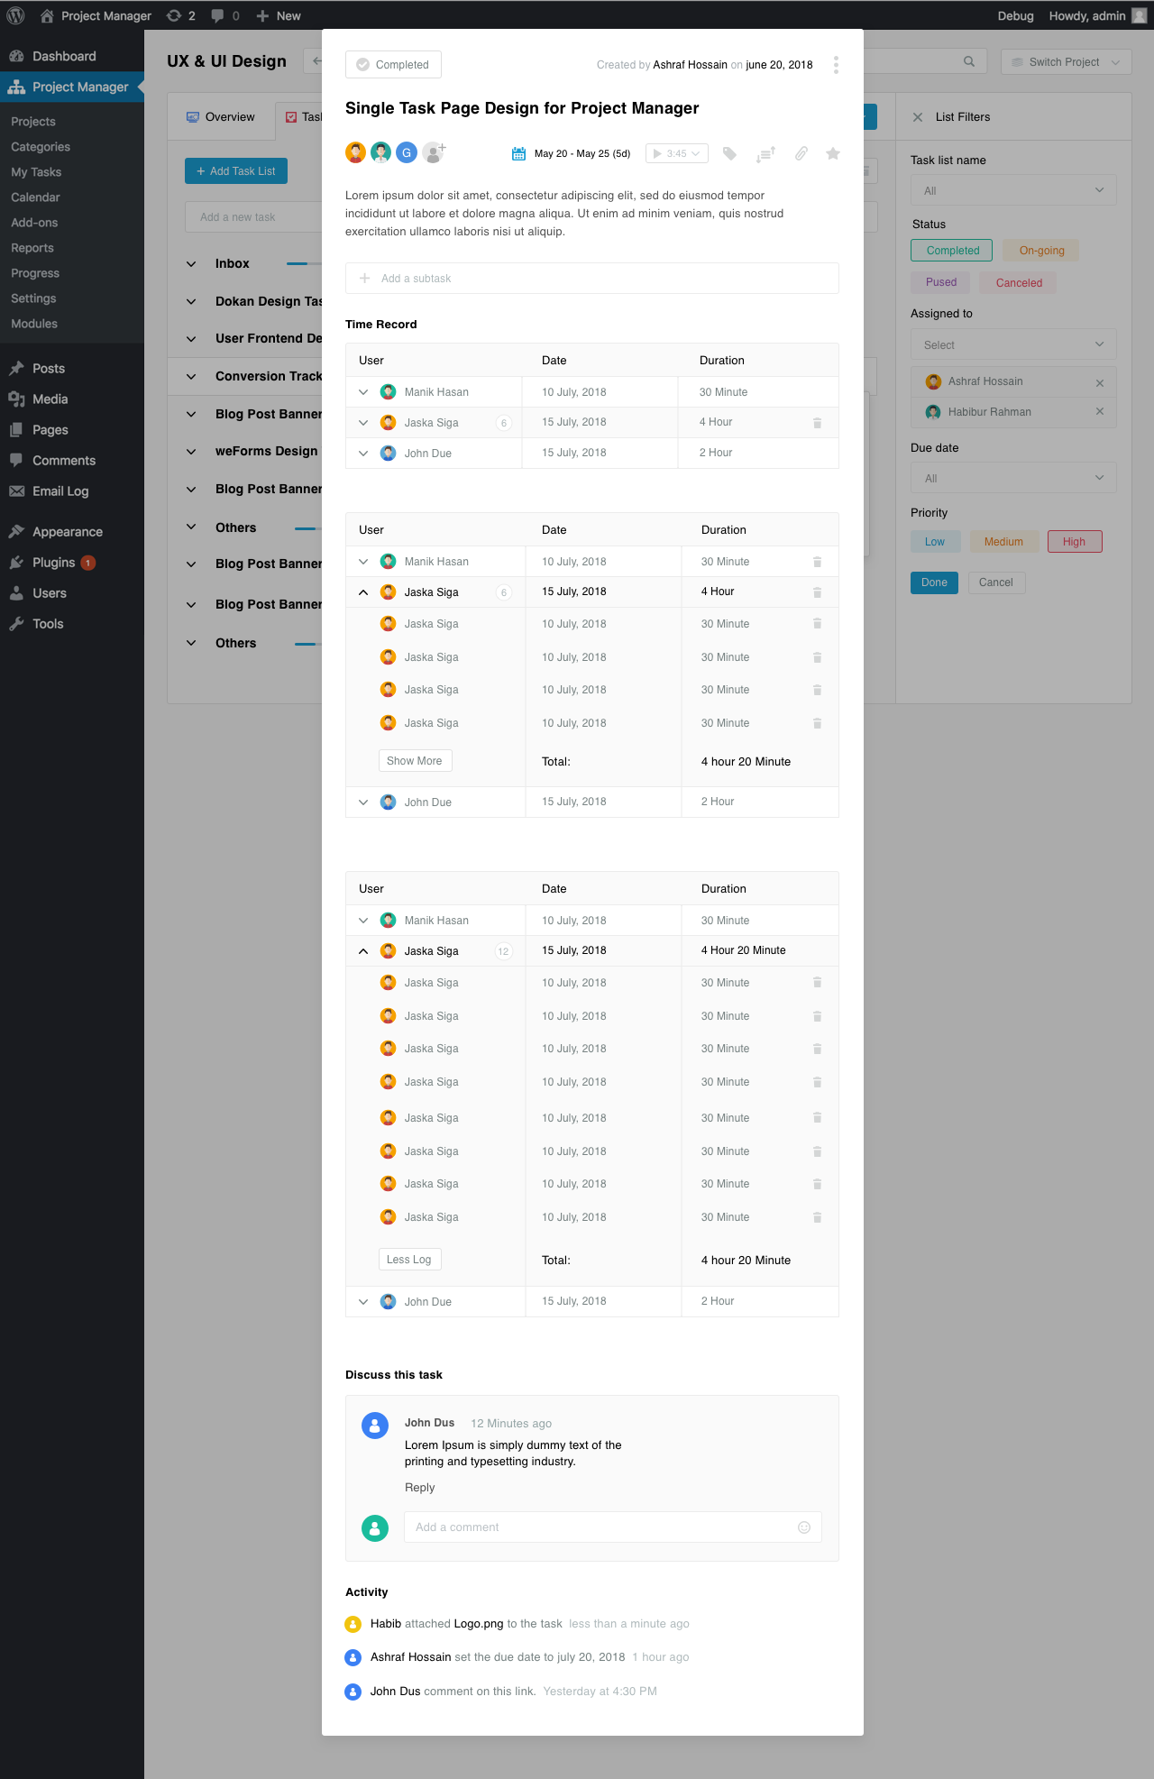The image size is (1154, 1779).
Task: Click the Inbox progress bar
Action: pyautogui.click(x=304, y=264)
